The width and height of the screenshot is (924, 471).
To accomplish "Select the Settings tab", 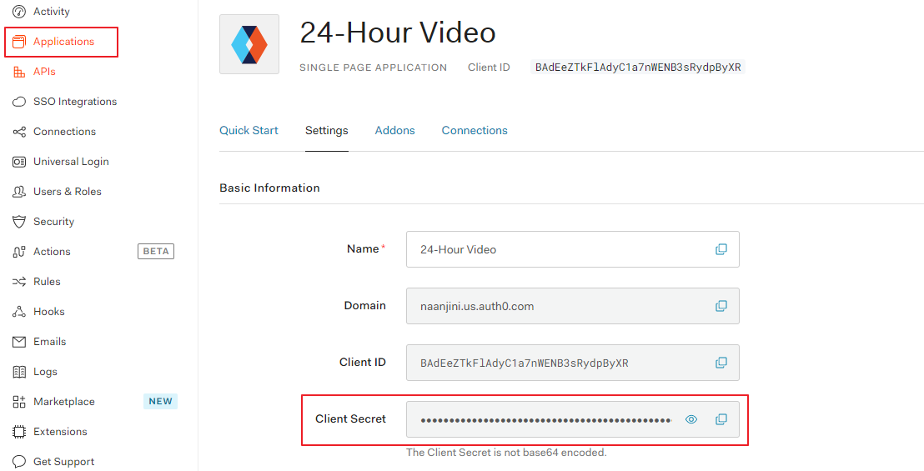I will [x=326, y=130].
